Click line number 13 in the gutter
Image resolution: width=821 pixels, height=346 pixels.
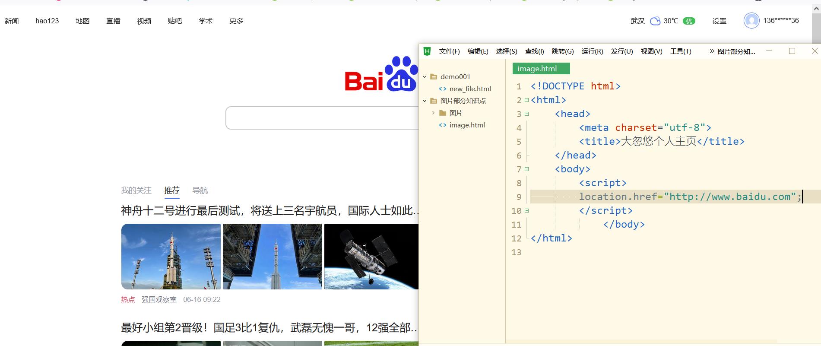pos(517,252)
